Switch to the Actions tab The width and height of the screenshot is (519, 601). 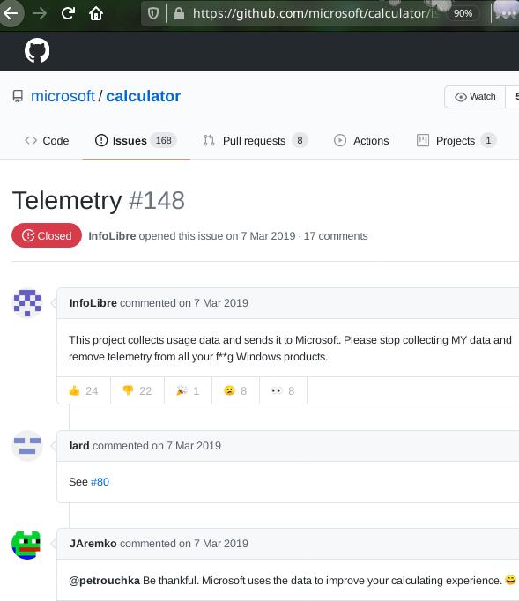point(361,141)
